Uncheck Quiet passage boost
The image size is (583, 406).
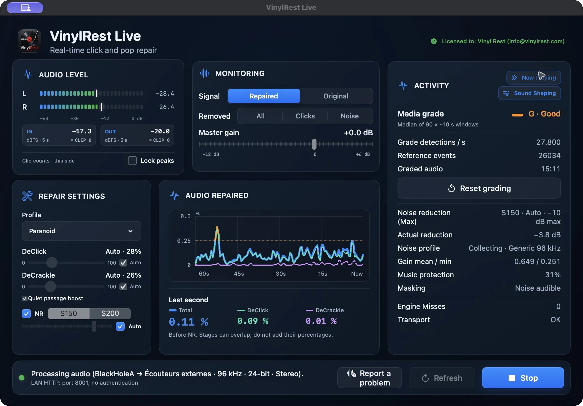(25, 298)
